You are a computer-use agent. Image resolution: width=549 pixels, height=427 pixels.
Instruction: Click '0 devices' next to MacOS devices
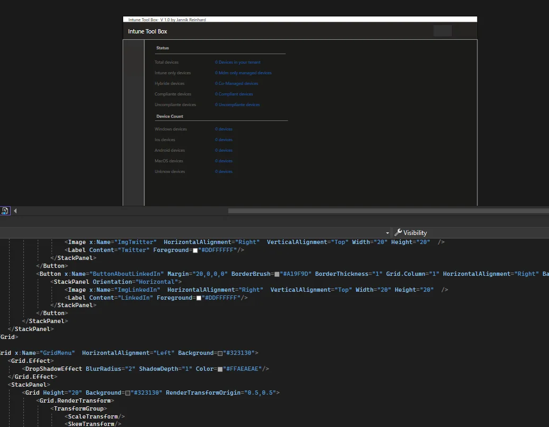[224, 161]
